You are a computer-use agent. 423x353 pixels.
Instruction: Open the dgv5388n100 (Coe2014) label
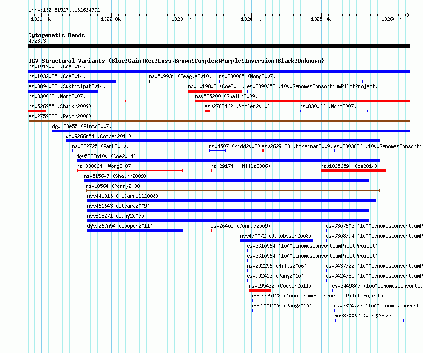106,156
